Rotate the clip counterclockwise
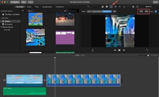Image resolution: width=159 pixels, height=97 pixels. 141,11
